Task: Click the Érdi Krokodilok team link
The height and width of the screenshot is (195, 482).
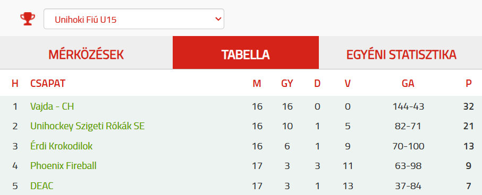Action: (x=62, y=146)
